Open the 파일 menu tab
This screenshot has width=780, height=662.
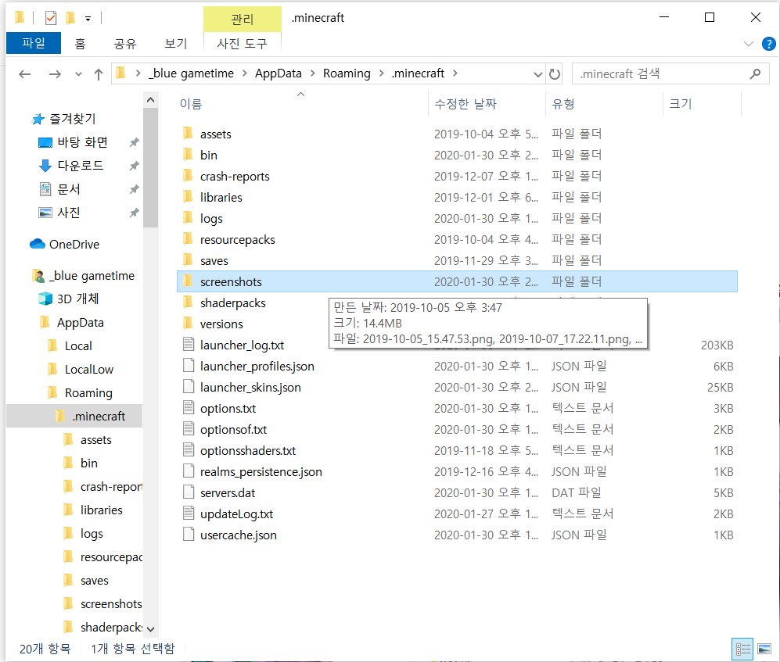[x=34, y=43]
